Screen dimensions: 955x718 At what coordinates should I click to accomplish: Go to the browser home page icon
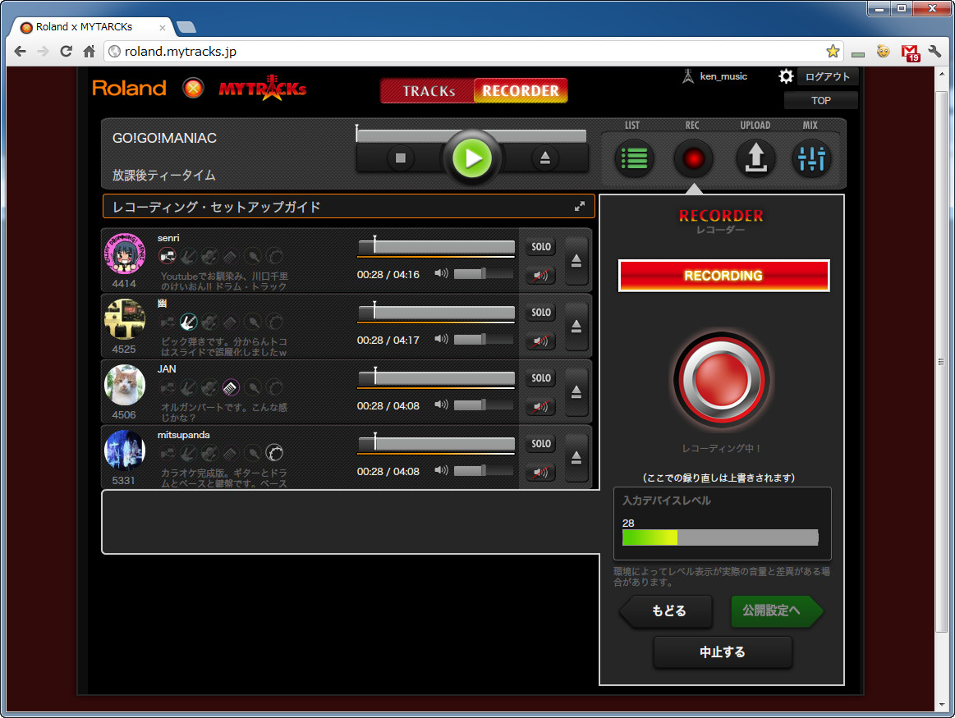click(89, 52)
